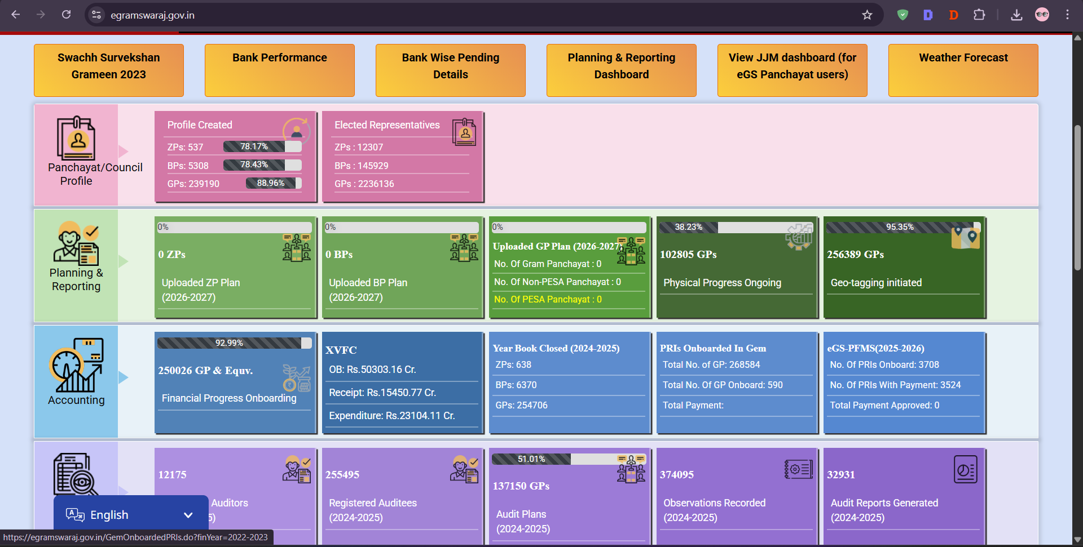This screenshot has width=1083, height=547.
Task: Open the Weather Forecast tile
Action: pos(963,70)
